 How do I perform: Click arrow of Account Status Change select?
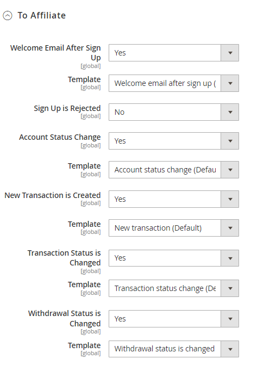(230, 141)
